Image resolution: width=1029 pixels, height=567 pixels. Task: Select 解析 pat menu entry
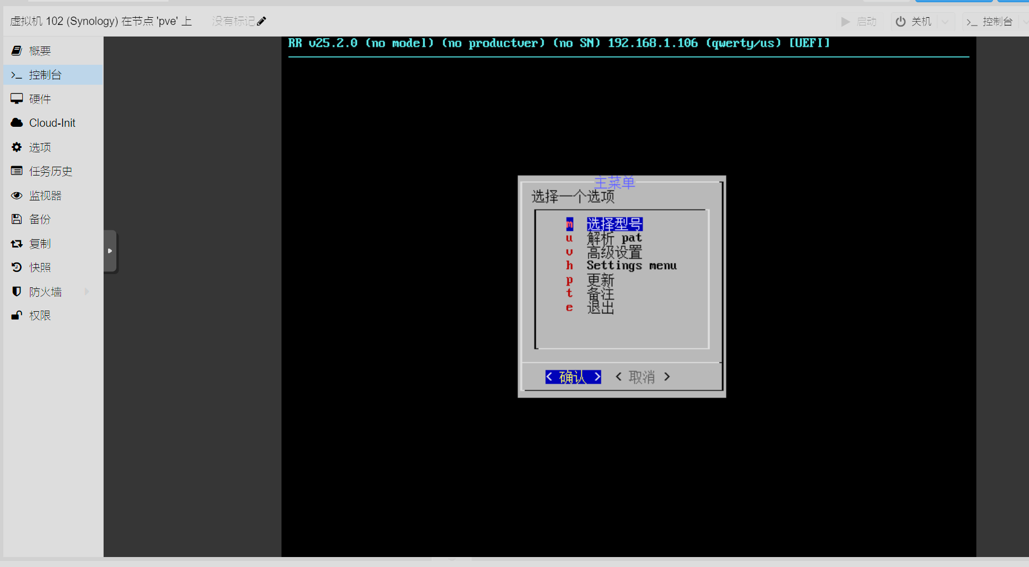tap(615, 239)
